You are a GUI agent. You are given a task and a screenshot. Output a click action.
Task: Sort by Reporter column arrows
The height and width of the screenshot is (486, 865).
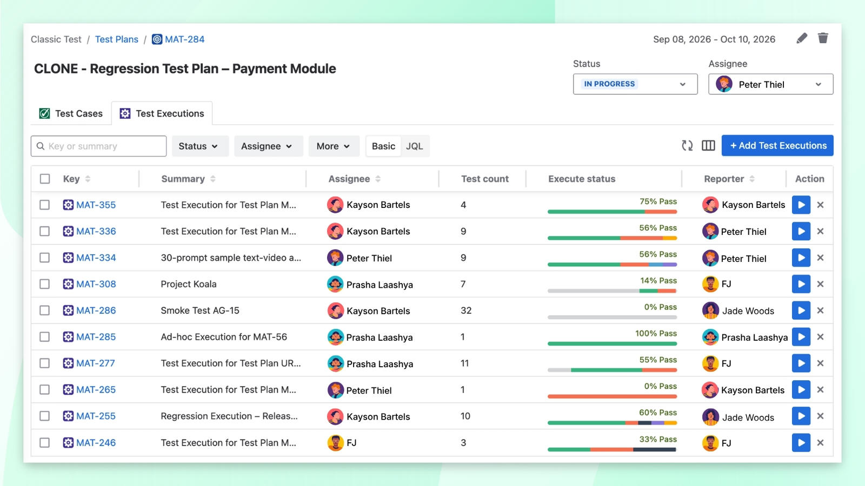click(x=752, y=179)
